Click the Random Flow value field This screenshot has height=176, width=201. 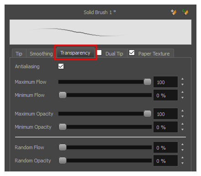pos(165,147)
